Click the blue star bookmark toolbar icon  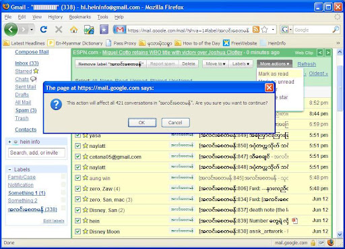(x=104, y=30)
